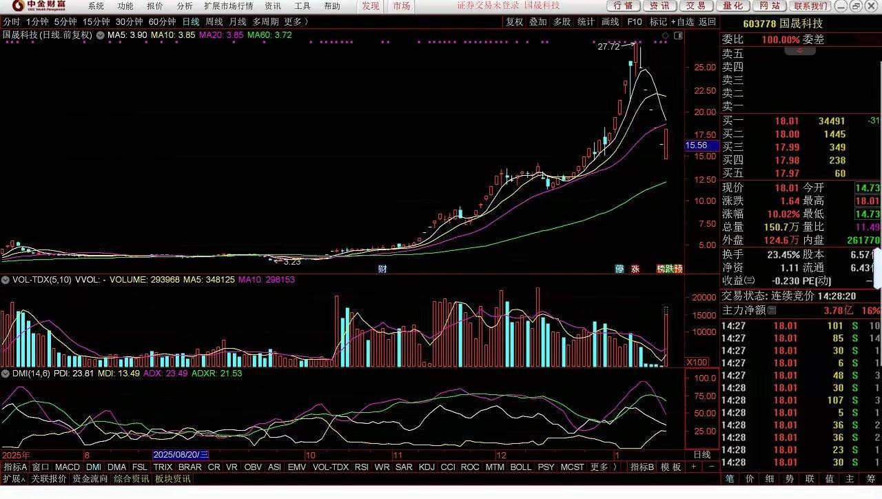The image size is (882, 499).
Task: Click the 预 marker below the chart
Action: (679, 269)
